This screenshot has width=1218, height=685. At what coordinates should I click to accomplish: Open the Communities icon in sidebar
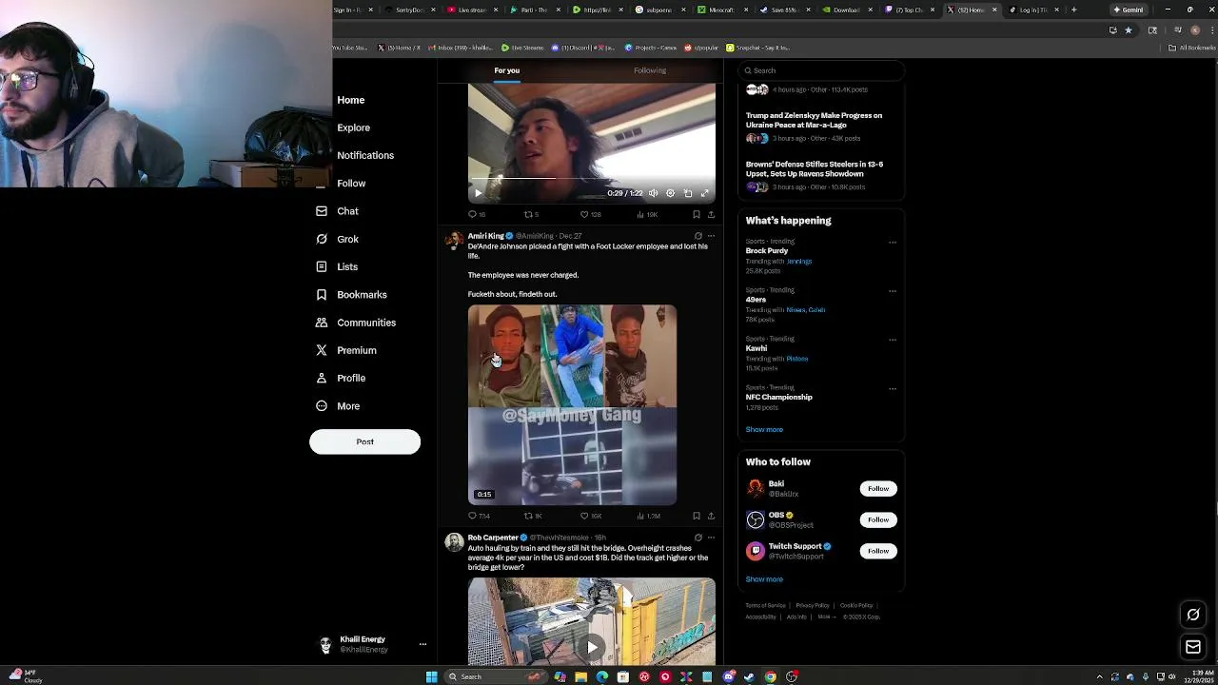(322, 323)
